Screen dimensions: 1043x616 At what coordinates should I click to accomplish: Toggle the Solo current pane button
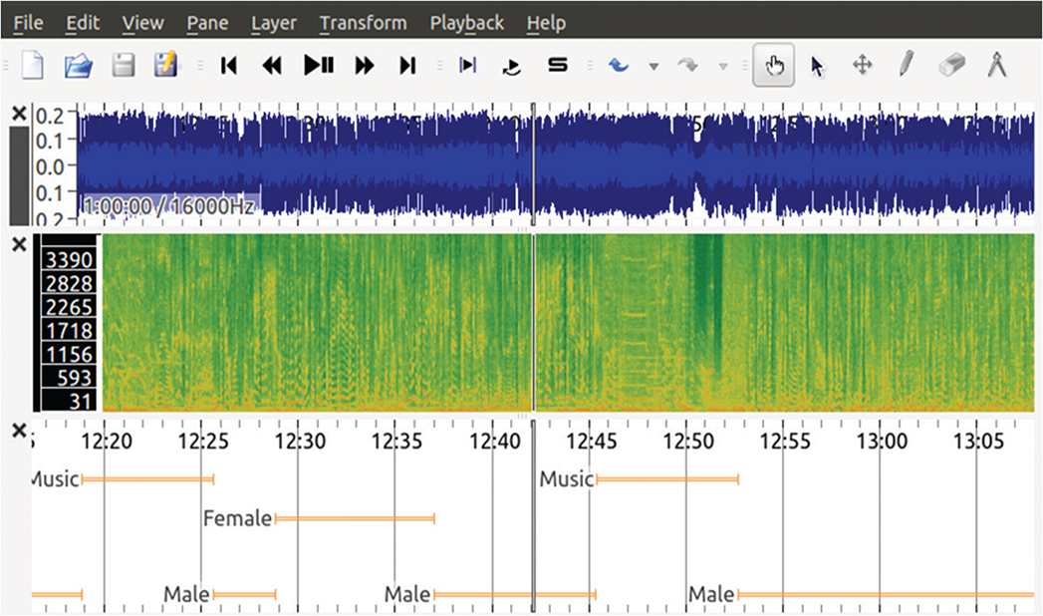pos(558,65)
